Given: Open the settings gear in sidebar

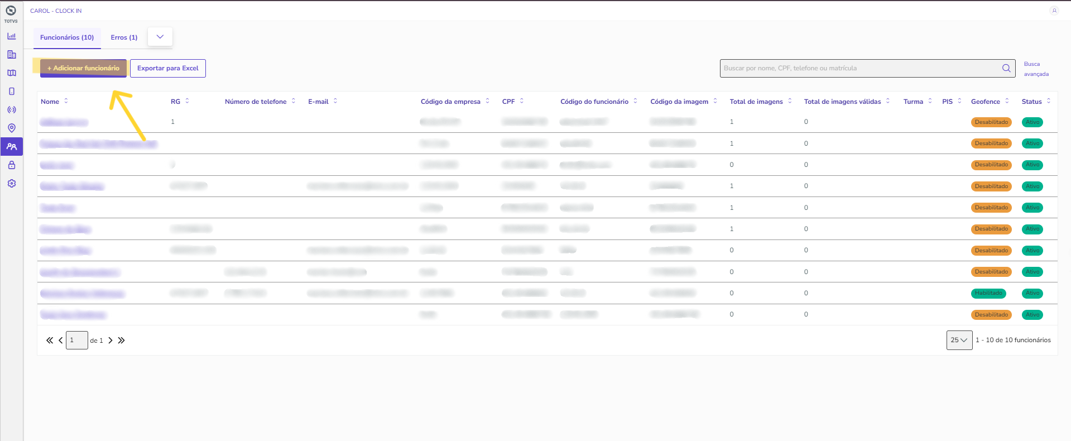Looking at the screenshot, I should pos(11,184).
